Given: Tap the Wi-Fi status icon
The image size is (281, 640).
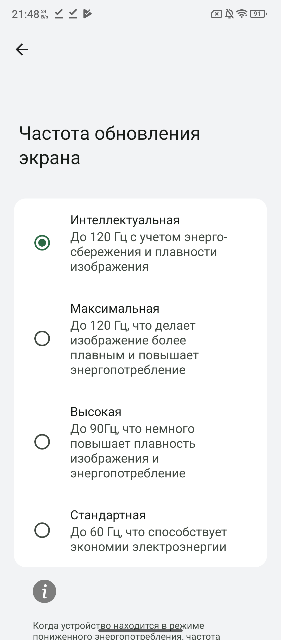Looking at the screenshot, I should (x=242, y=14).
